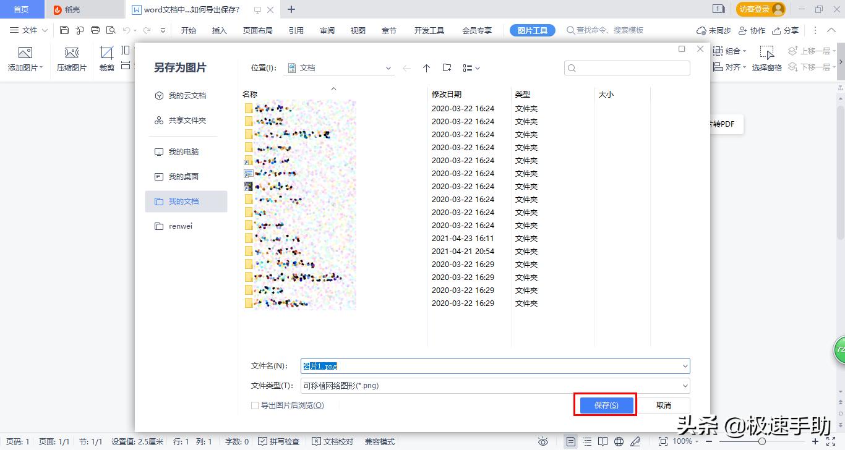Create a new folder in the save dialog
845x450 pixels.
[447, 68]
